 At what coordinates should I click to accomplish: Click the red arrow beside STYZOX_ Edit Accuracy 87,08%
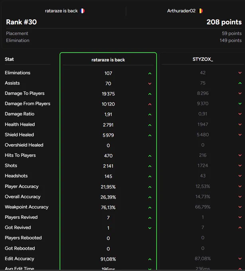pos(240,259)
